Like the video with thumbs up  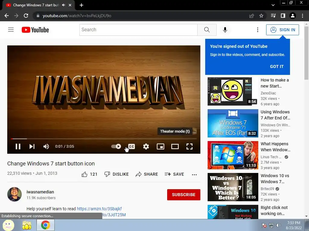click(x=89, y=174)
